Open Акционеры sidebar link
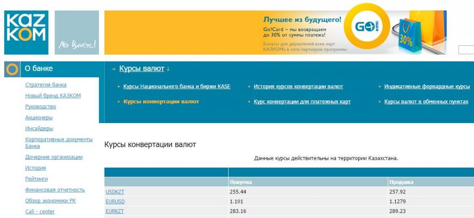Image resolution: width=474 pixels, height=218 pixels. pyautogui.click(x=39, y=118)
